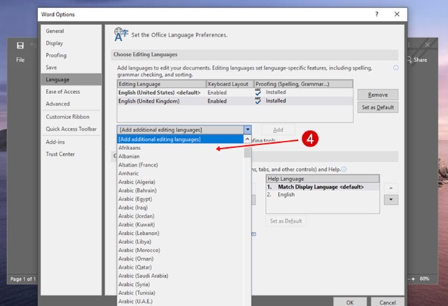
Task: Click the Save icon in the Word window
Action: point(20,45)
